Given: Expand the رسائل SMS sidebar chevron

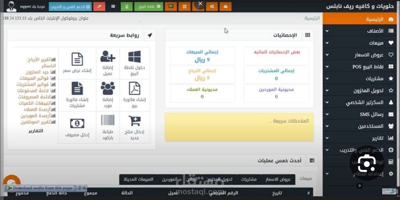Looking at the screenshot, I should pyautogui.click(x=327, y=114).
